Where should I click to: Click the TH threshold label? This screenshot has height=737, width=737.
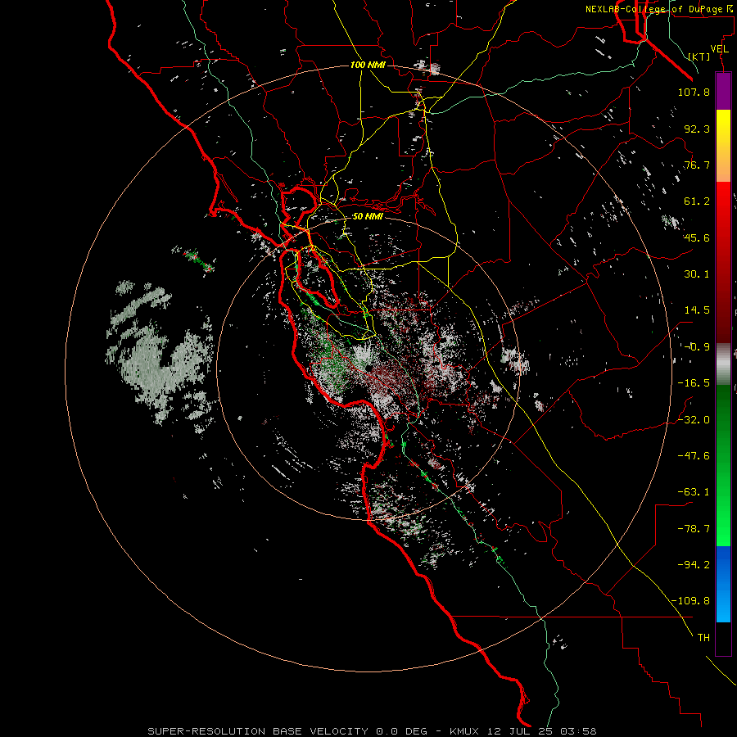pos(703,638)
